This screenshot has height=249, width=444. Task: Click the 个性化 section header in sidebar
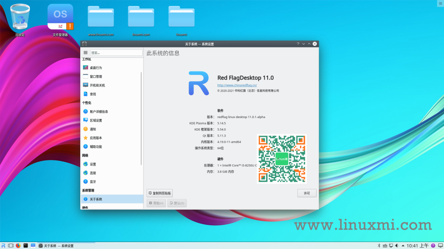(87, 103)
